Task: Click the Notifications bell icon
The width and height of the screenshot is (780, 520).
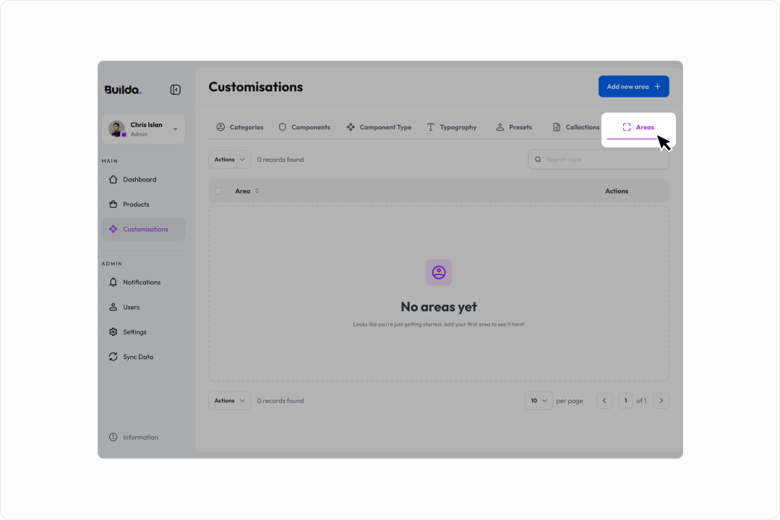Action: [113, 282]
